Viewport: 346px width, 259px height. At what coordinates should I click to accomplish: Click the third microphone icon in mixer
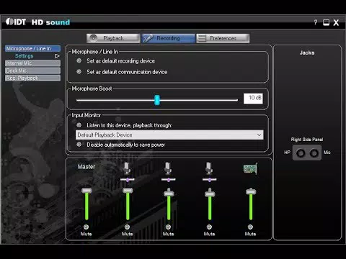tap(209, 168)
